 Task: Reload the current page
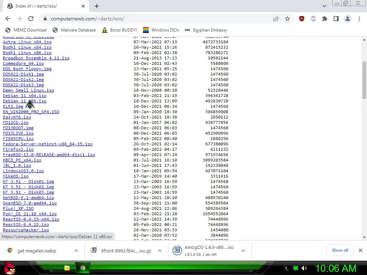31,19
